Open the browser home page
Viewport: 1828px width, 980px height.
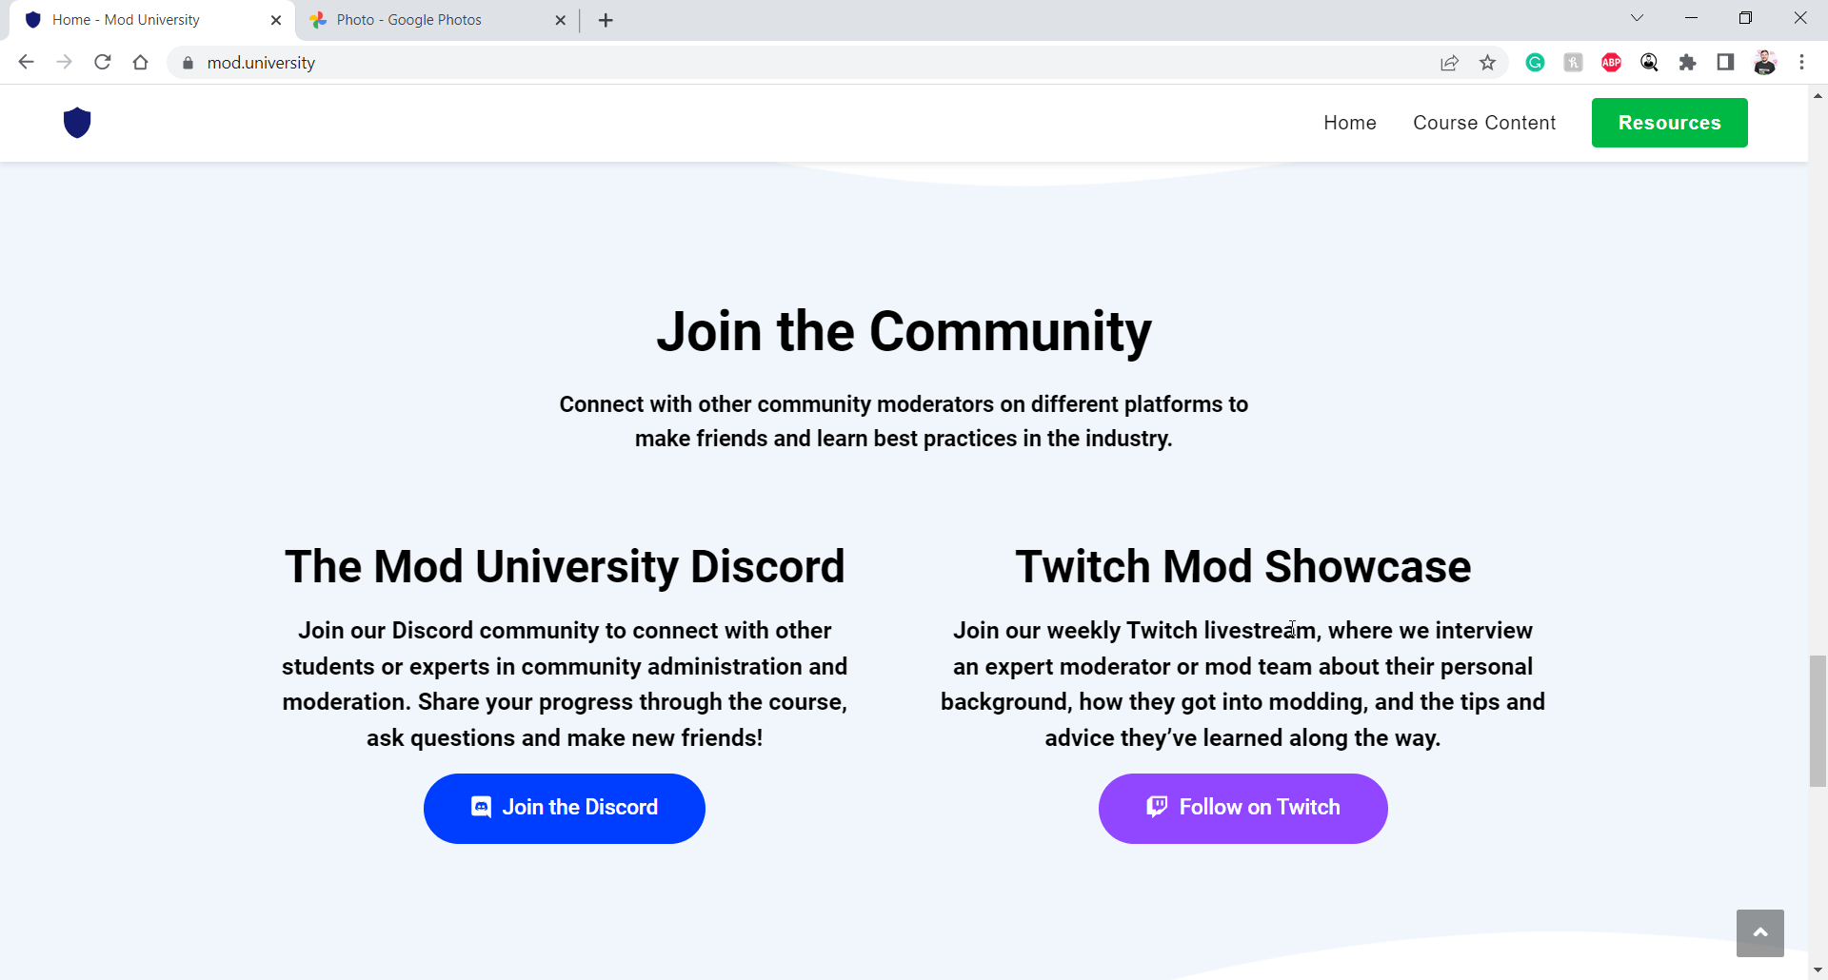[141, 63]
